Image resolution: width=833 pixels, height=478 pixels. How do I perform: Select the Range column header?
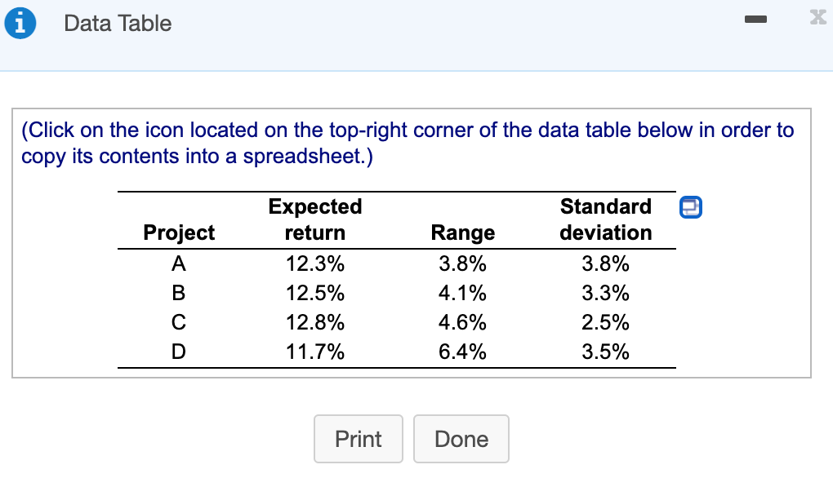463,232
